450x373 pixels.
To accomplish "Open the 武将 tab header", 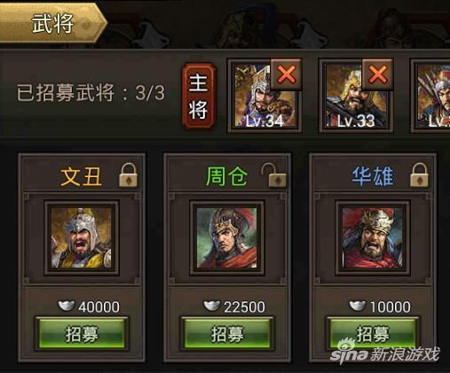I will coord(52,23).
